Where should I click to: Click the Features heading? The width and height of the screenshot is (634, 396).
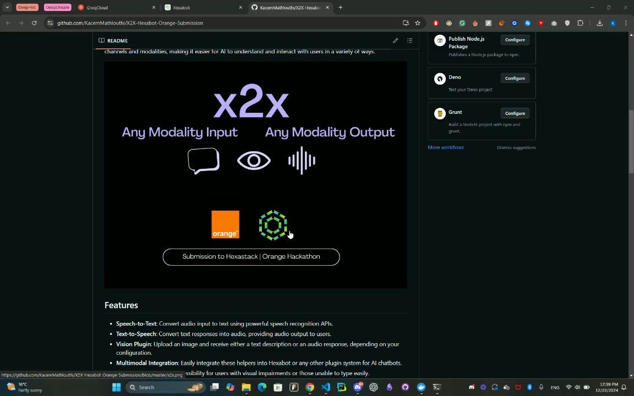121,305
